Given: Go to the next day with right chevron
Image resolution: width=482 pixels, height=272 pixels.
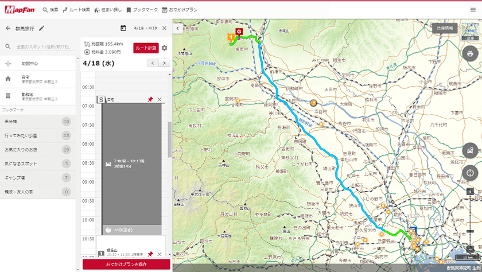Looking at the screenshot, I should click(x=164, y=63).
